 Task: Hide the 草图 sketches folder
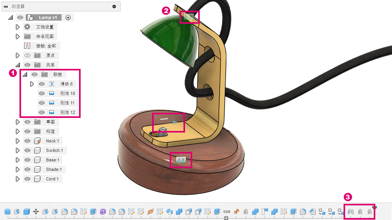[27, 122]
